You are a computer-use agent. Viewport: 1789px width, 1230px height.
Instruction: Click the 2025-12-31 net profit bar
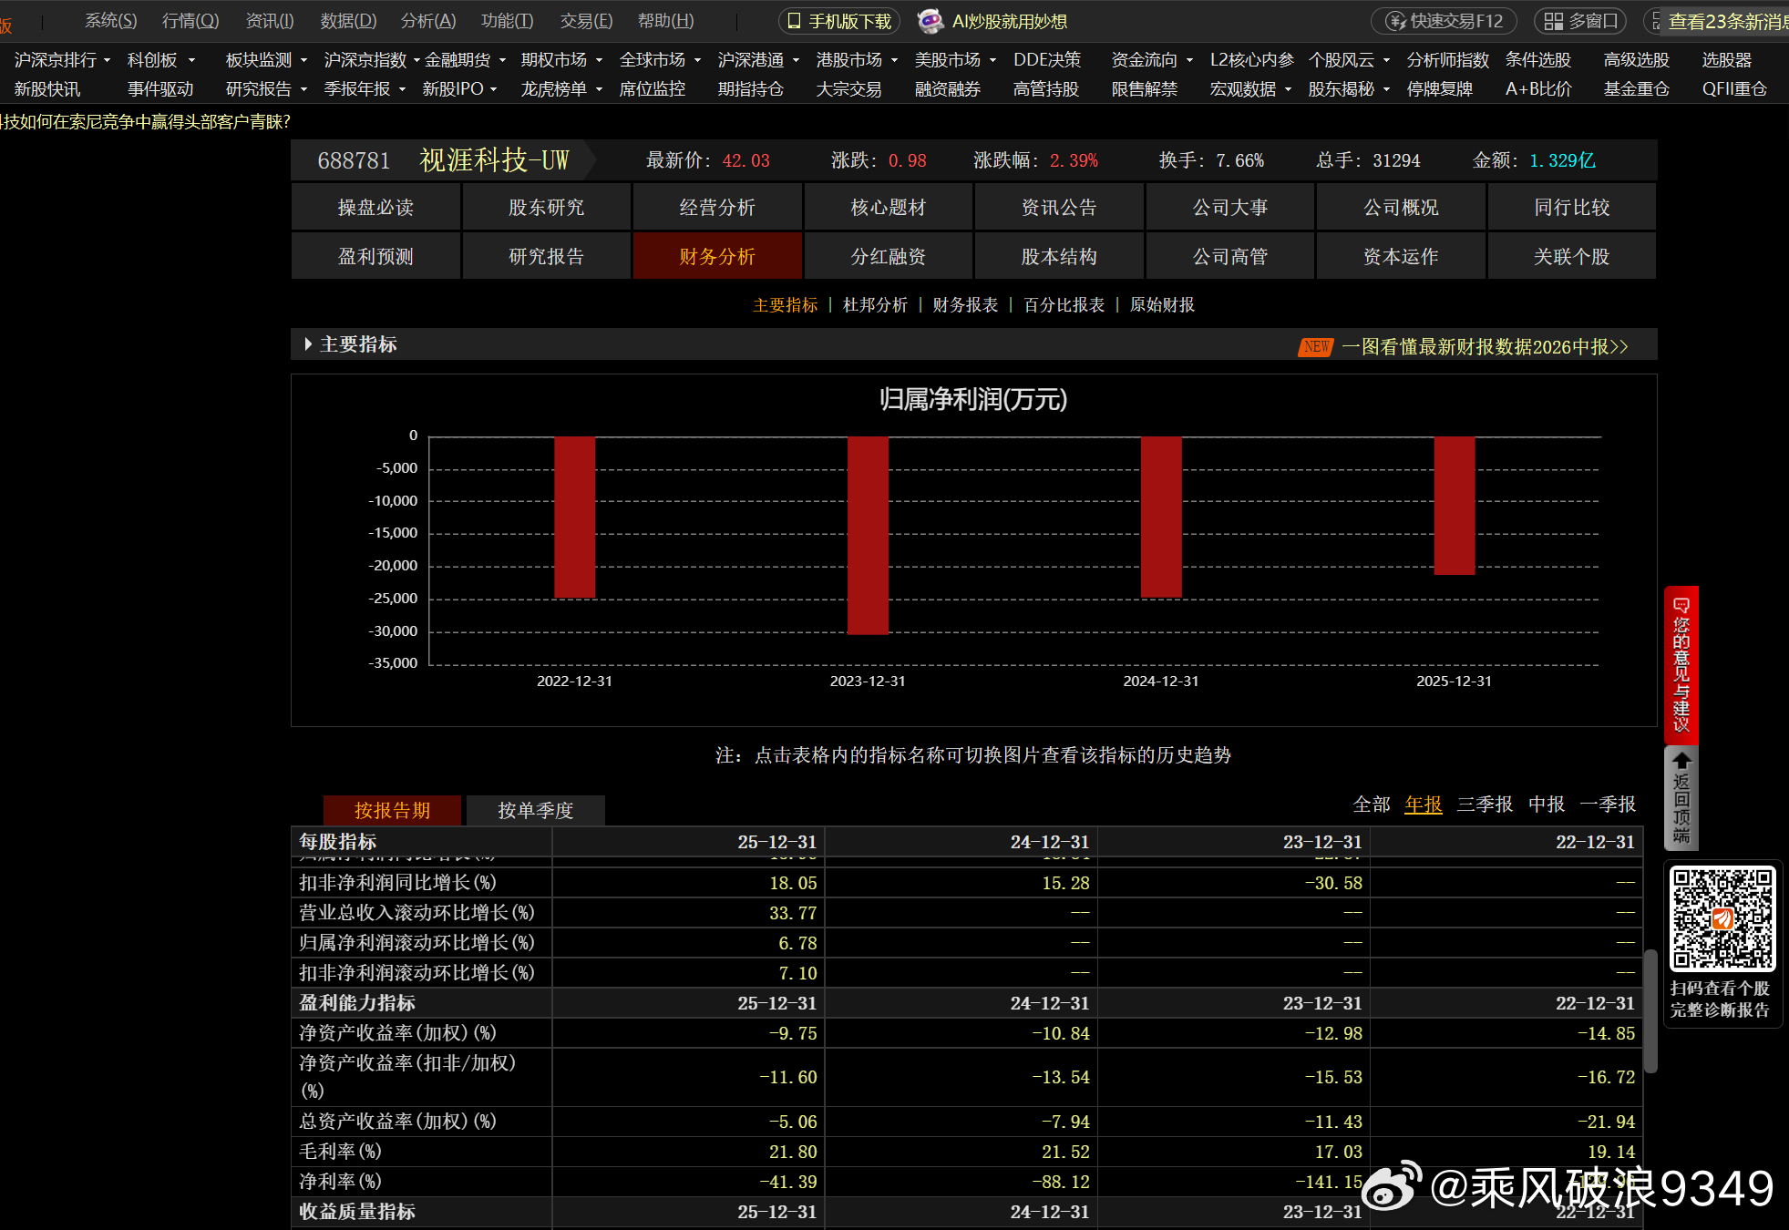pyautogui.click(x=1455, y=506)
